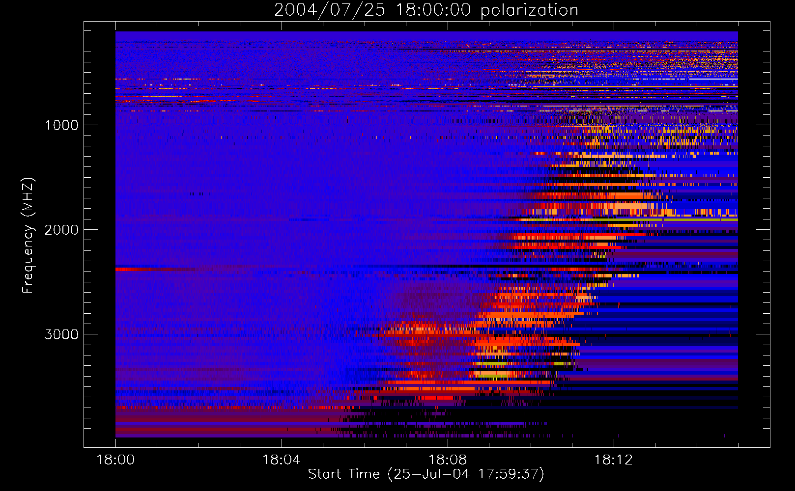
Task: Click the 18:04 time tick label
Action: (282, 460)
